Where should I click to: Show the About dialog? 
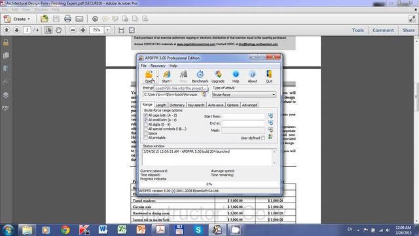click(x=252, y=76)
